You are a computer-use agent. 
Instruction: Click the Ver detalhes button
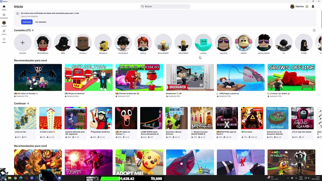coord(41,22)
